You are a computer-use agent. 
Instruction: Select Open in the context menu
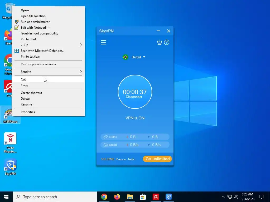(x=49, y=10)
